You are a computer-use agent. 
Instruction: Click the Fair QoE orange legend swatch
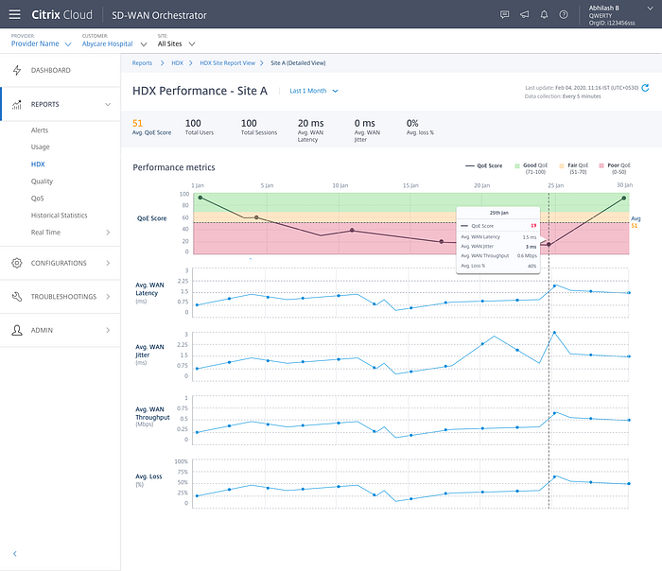coord(562,165)
